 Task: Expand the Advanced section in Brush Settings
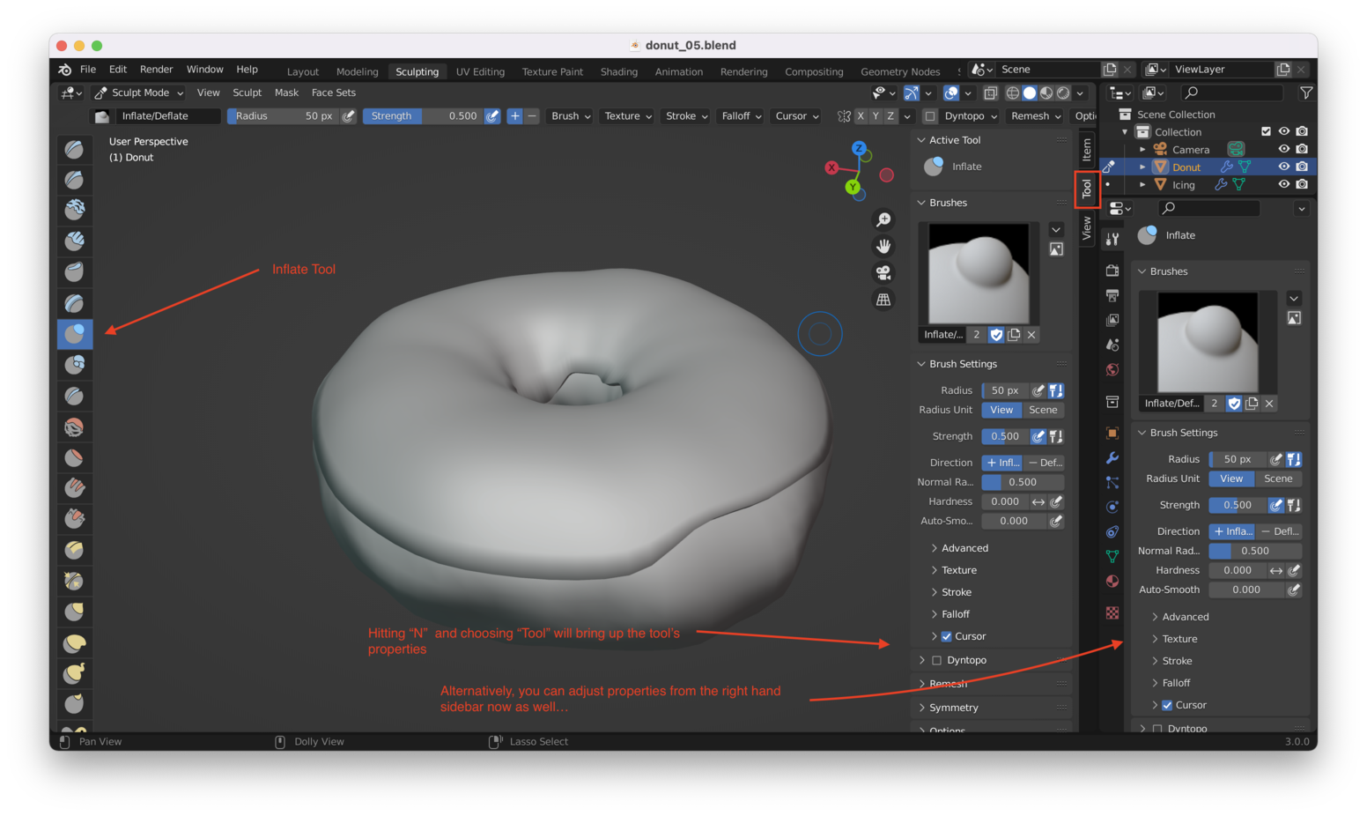[960, 547]
